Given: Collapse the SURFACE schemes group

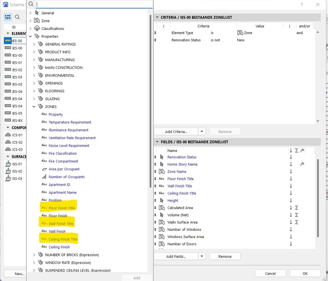Looking at the screenshot, I should pyautogui.click(x=8, y=157).
